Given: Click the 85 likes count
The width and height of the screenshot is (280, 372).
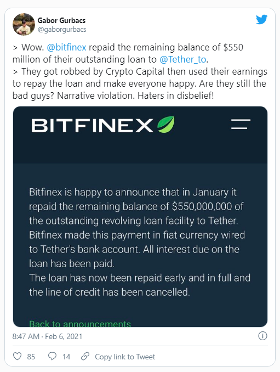Looking at the screenshot, I should (x=31, y=357).
